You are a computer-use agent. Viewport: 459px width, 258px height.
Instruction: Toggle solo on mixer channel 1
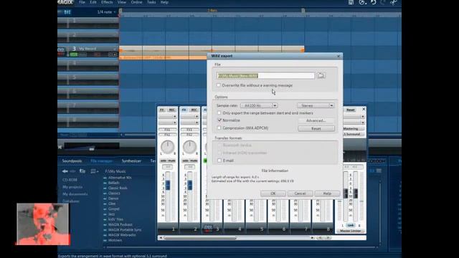163,161
